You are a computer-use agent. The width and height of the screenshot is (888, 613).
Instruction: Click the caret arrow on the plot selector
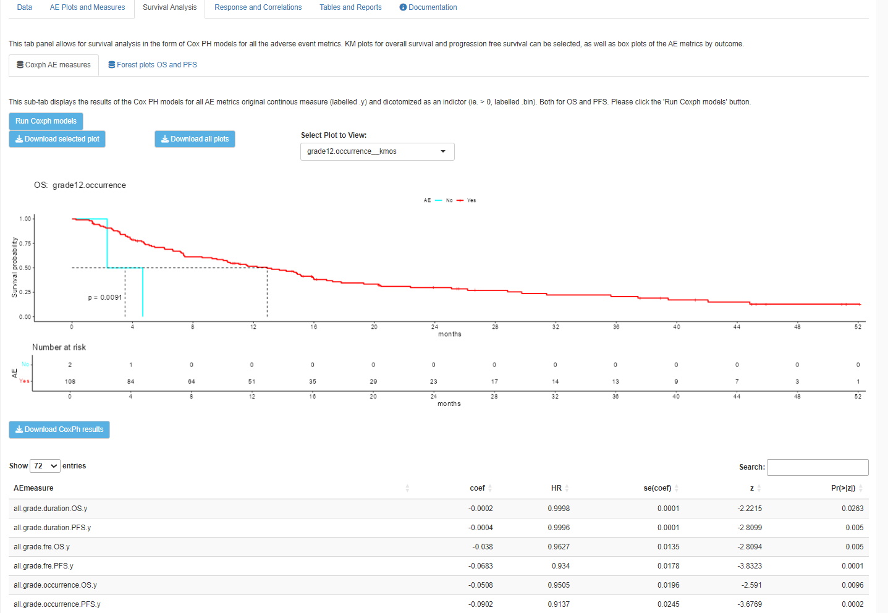pyautogui.click(x=442, y=151)
